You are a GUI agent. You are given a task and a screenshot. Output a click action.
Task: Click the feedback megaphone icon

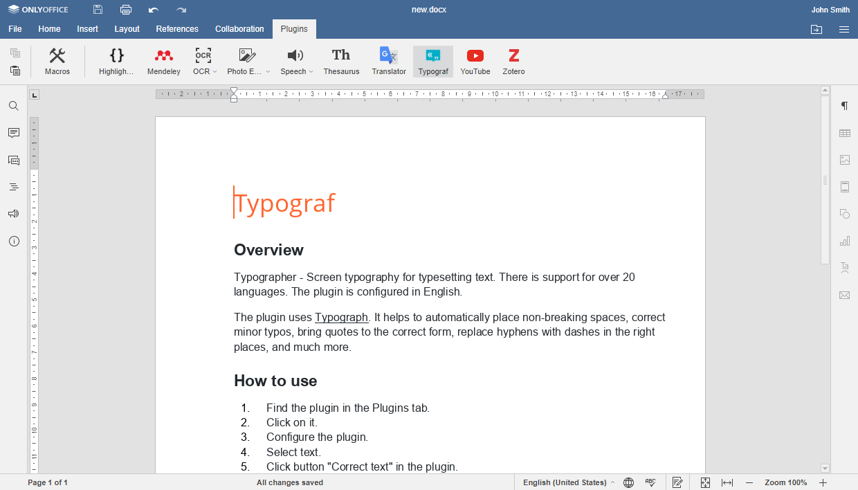(x=14, y=214)
